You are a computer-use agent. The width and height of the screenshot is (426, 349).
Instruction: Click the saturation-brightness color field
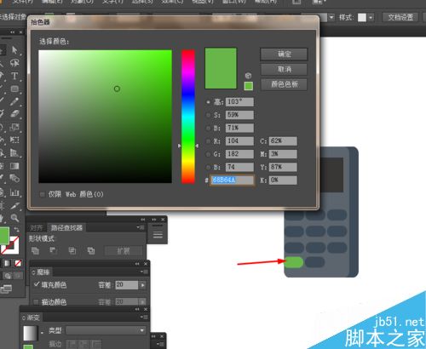[x=105, y=117]
